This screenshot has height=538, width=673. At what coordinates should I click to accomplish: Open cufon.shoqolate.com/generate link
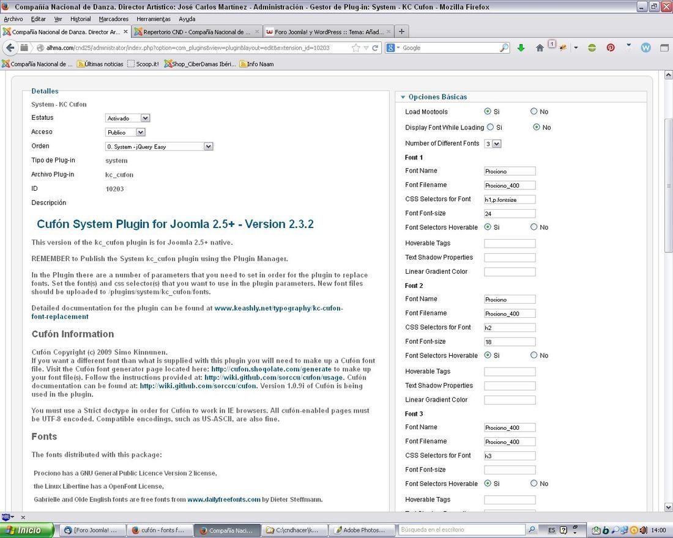(x=271, y=369)
